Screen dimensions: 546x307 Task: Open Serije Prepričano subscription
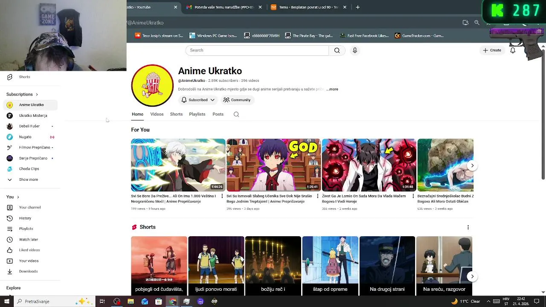pyautogui.click(x=30, y=158)
